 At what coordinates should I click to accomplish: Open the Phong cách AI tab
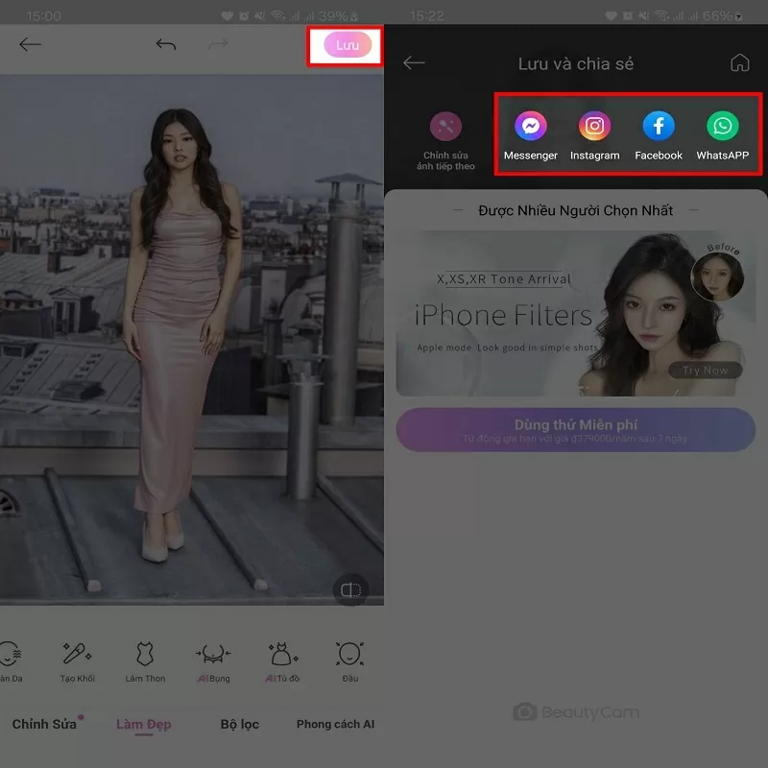pos(335,724)
